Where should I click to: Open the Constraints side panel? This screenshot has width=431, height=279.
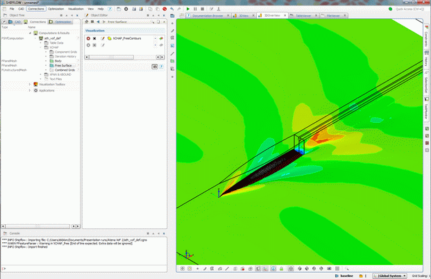tap(425, 40)
